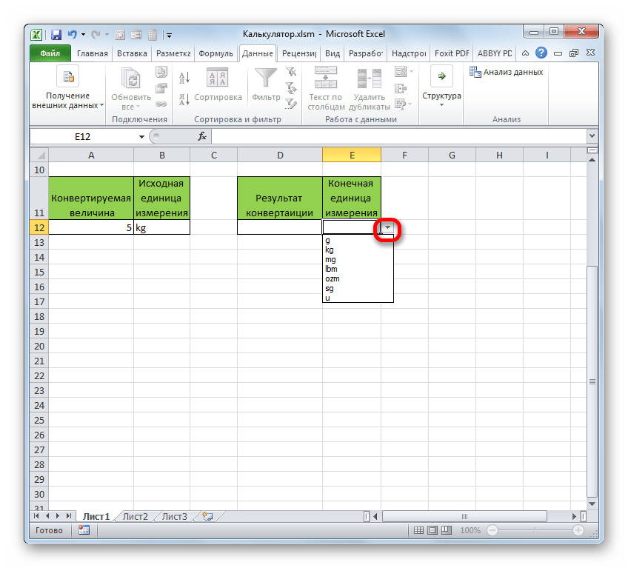This screenshot has width=628, height=568.
Task: Open the Foxit PDF ribbon tab
Action: coord(452,53)
